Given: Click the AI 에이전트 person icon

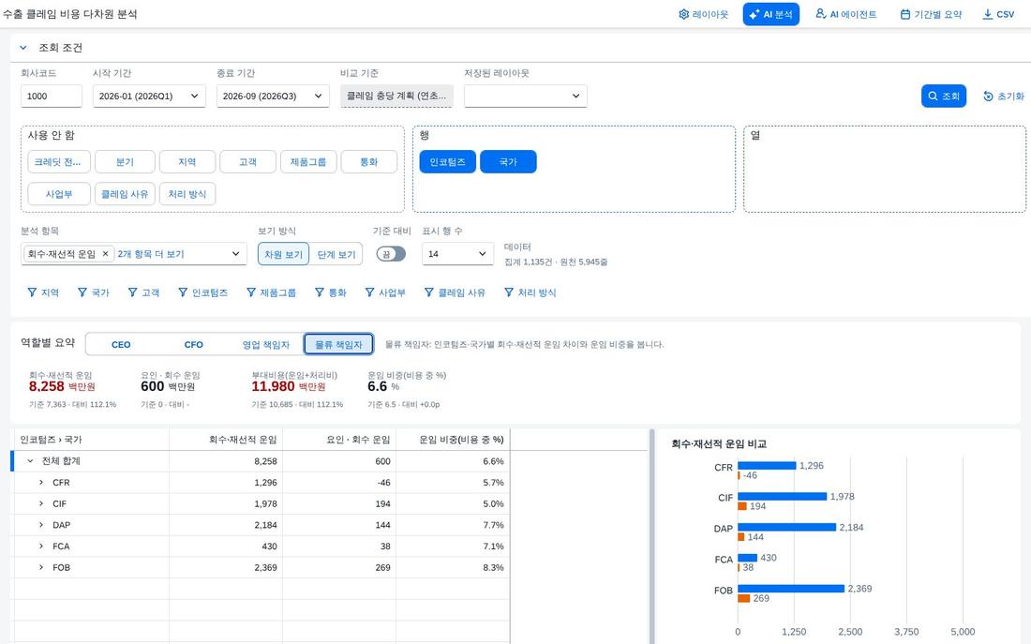Looking at the screenshot, I should pyautogui.click(x=821, y=14).
